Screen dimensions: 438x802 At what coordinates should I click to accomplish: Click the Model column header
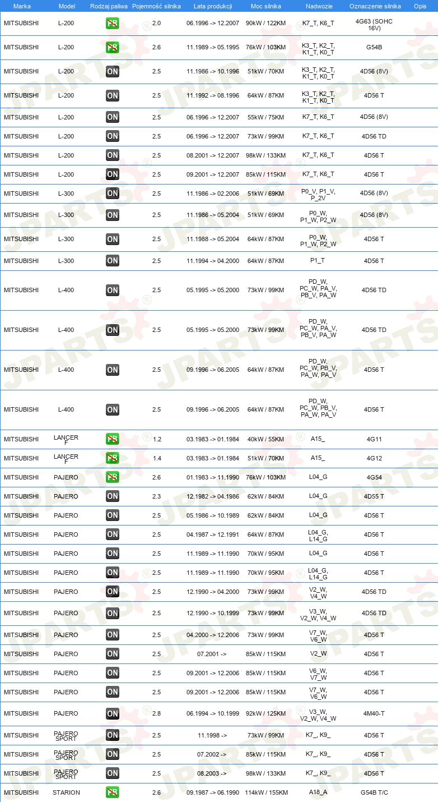click(x=67, y=6)
